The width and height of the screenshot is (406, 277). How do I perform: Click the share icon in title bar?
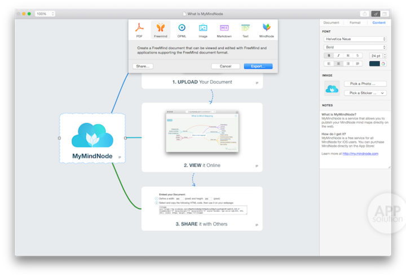364,14
